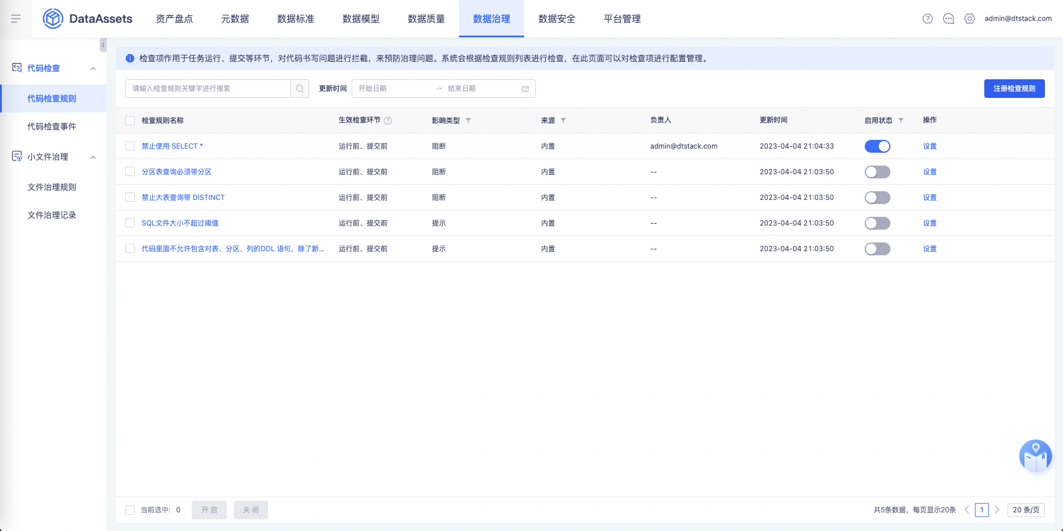Click 设置 for SQL文件大小不超过阈值 row
The height and width of the screenshot is (531, 1063).
[929, 223]
